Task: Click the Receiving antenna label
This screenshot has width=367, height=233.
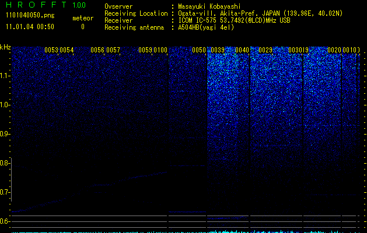Action: click(134, 27)
